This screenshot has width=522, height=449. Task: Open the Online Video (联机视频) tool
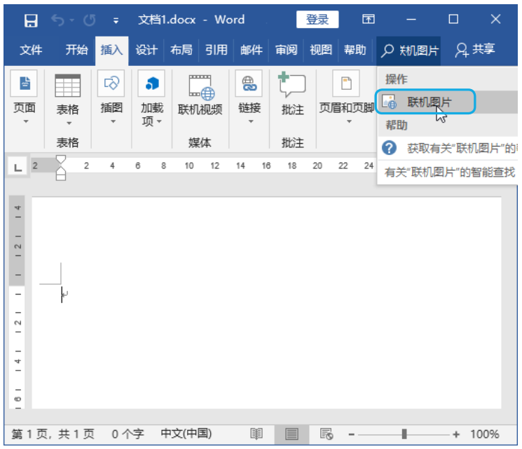(200, 94)
